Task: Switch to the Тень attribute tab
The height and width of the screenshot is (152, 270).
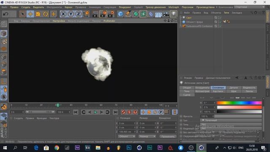Action: [x=187, y=91]
